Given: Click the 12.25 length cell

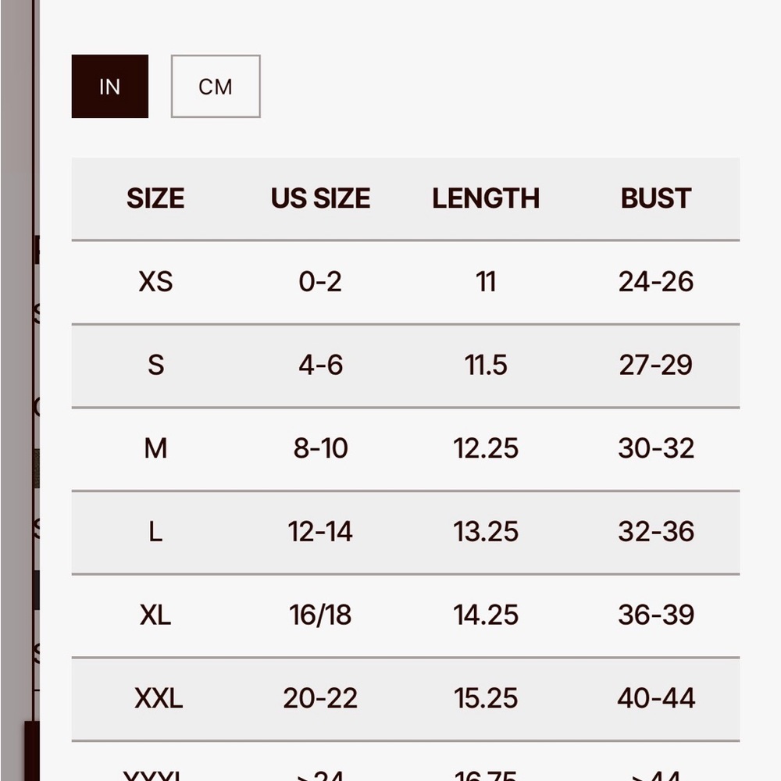Looking at the screenshot, I should click(x=486, y=448).
